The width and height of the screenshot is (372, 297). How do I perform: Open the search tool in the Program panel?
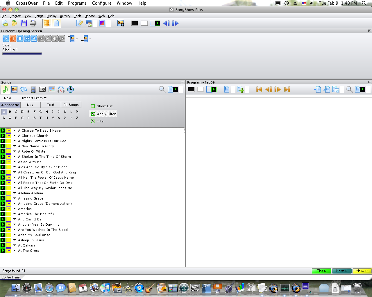point(349,89)
